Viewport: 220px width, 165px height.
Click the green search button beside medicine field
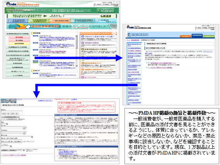click(106, 16)
